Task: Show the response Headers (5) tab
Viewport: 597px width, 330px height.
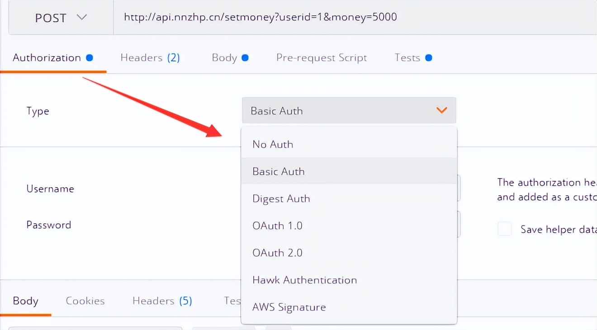Action: (x=162, y=301)
